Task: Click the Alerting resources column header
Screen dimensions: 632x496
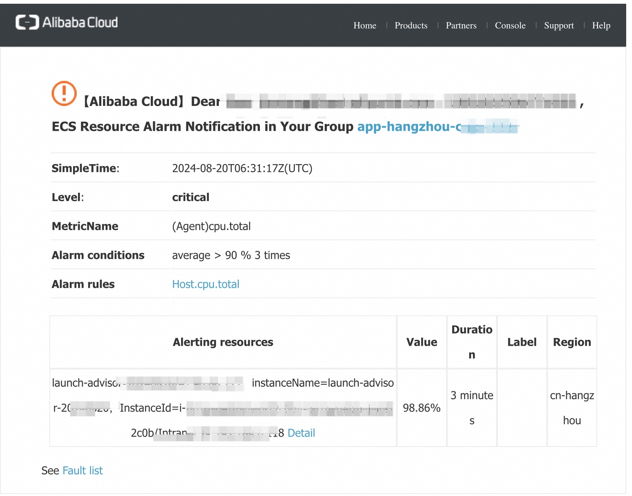Action: [223, 342]
